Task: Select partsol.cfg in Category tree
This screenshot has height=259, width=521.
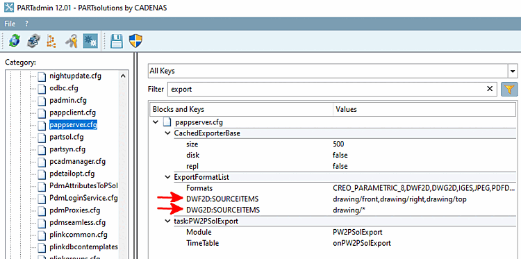Action: [x=67, y=137]
